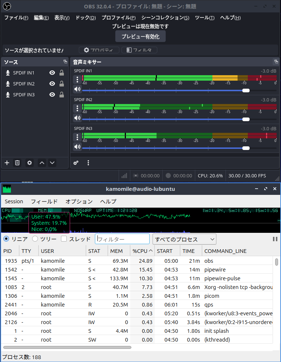Add a new source with plus icon

7,163
